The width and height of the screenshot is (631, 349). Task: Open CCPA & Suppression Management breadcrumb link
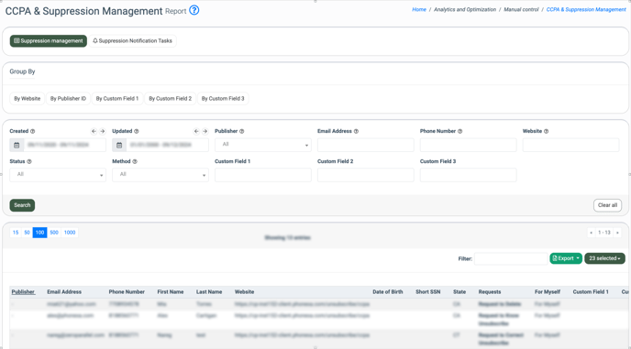(586, 10)
